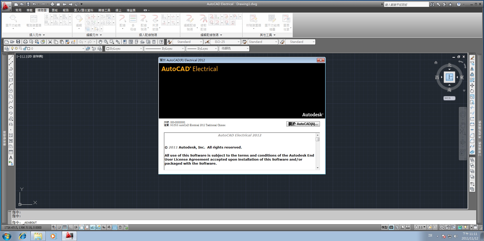Click the Save floppy disk icon

pyautogui.click(x=18, y=42)
